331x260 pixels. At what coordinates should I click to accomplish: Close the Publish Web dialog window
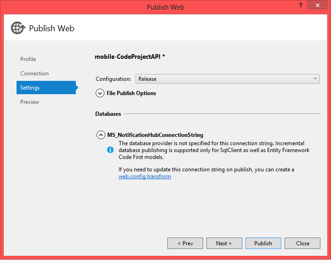317,5
